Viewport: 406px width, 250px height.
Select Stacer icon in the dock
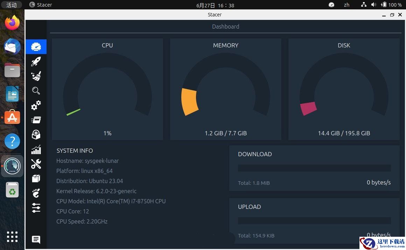click(x=12, y=166)
